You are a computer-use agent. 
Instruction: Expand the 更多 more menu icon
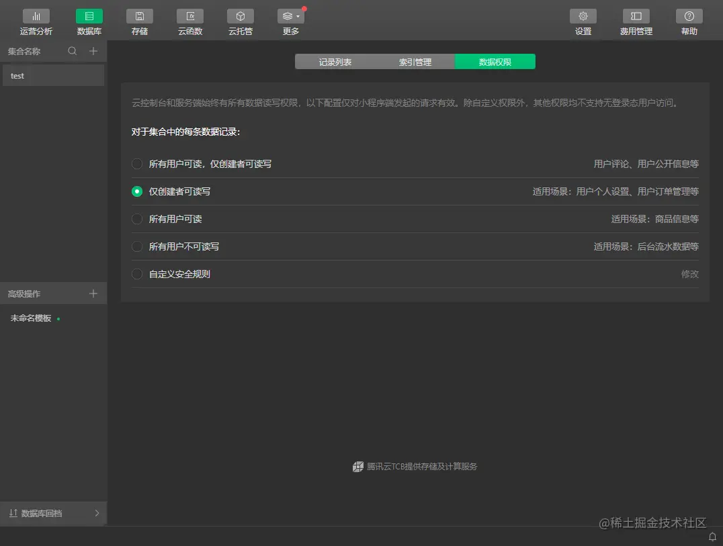(290, 16)
